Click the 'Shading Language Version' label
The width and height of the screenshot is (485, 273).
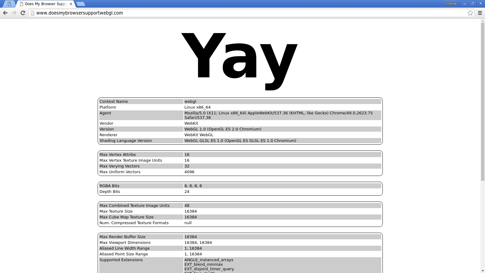126,140
